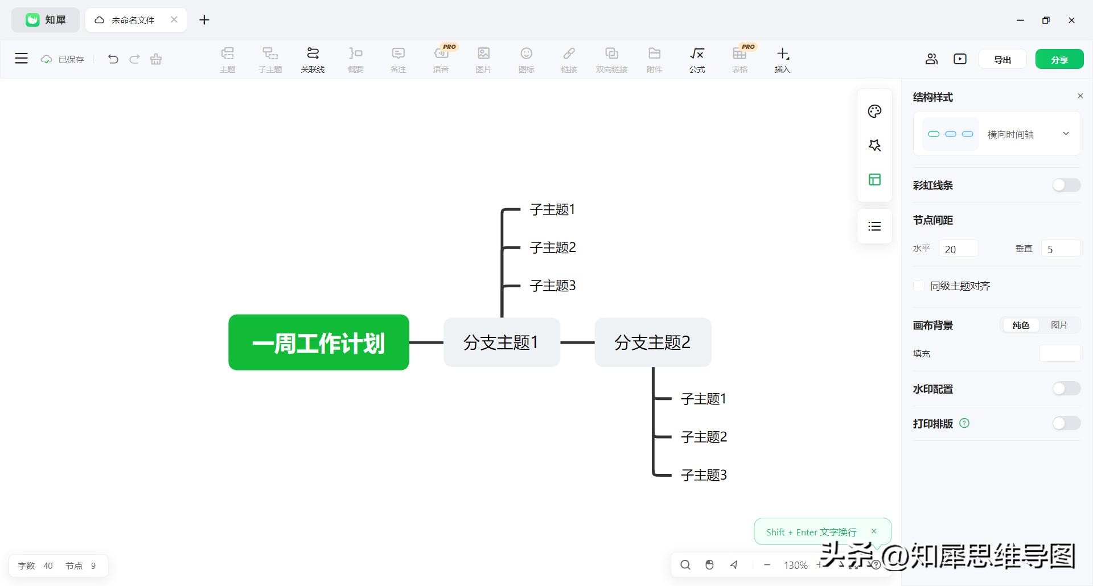This screenshot has height=586, width=1093.
Task: Click the 插入 insert icon
Action: pos(782,59)
